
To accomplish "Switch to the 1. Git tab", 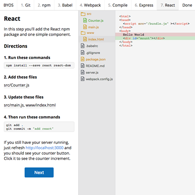I will pos(26,5).
